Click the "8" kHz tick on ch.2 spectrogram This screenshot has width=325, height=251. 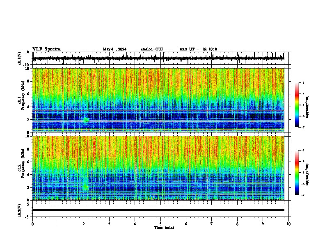click(x=28, y=149)
